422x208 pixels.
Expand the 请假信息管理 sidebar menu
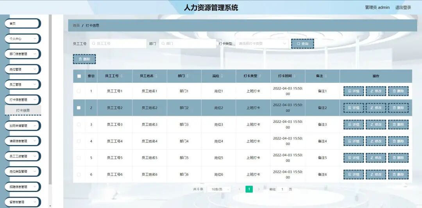[x=23, y=141]
